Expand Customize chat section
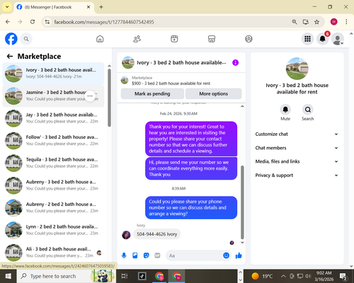Viewport: 354px width, 283px height. [297, 134]
